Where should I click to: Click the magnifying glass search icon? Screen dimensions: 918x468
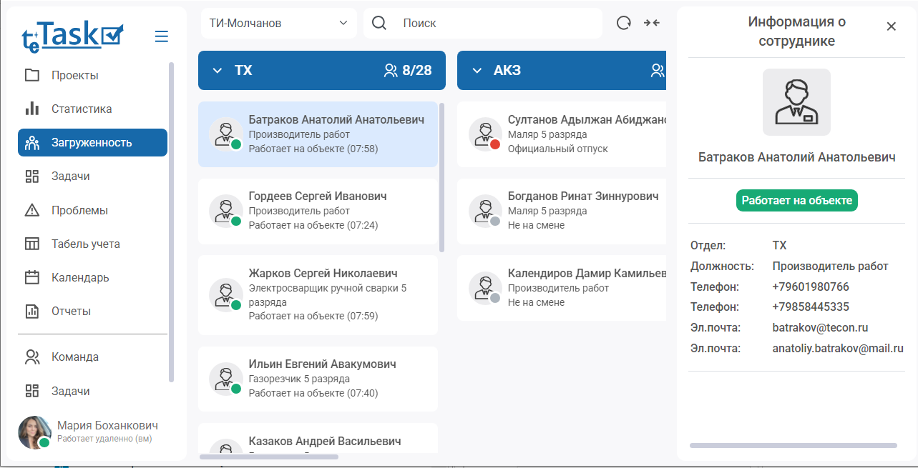click(x=379, y=23)
